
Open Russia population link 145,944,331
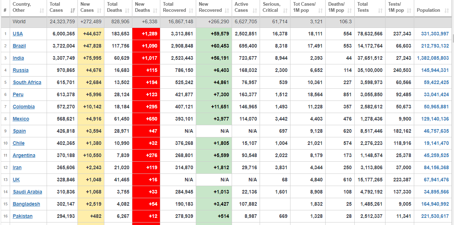tap(435, 70)
